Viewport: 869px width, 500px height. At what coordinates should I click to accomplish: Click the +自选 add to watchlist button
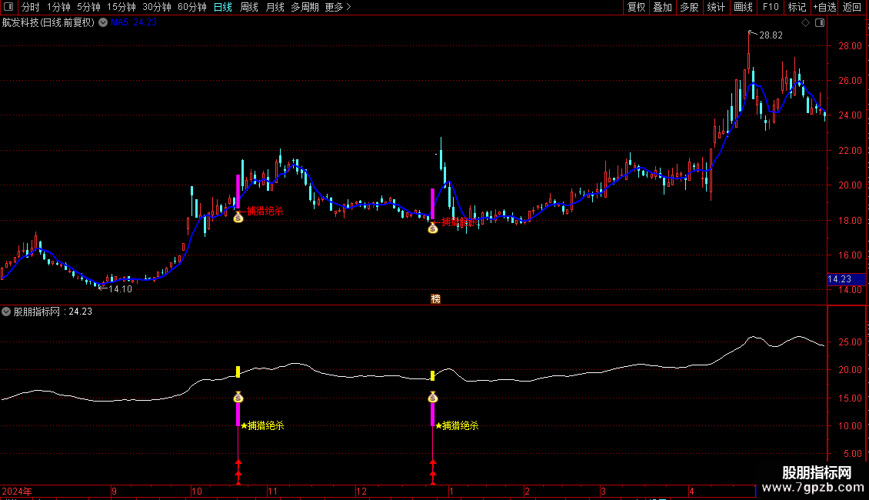pyautogui.click(x=824, y=8)
